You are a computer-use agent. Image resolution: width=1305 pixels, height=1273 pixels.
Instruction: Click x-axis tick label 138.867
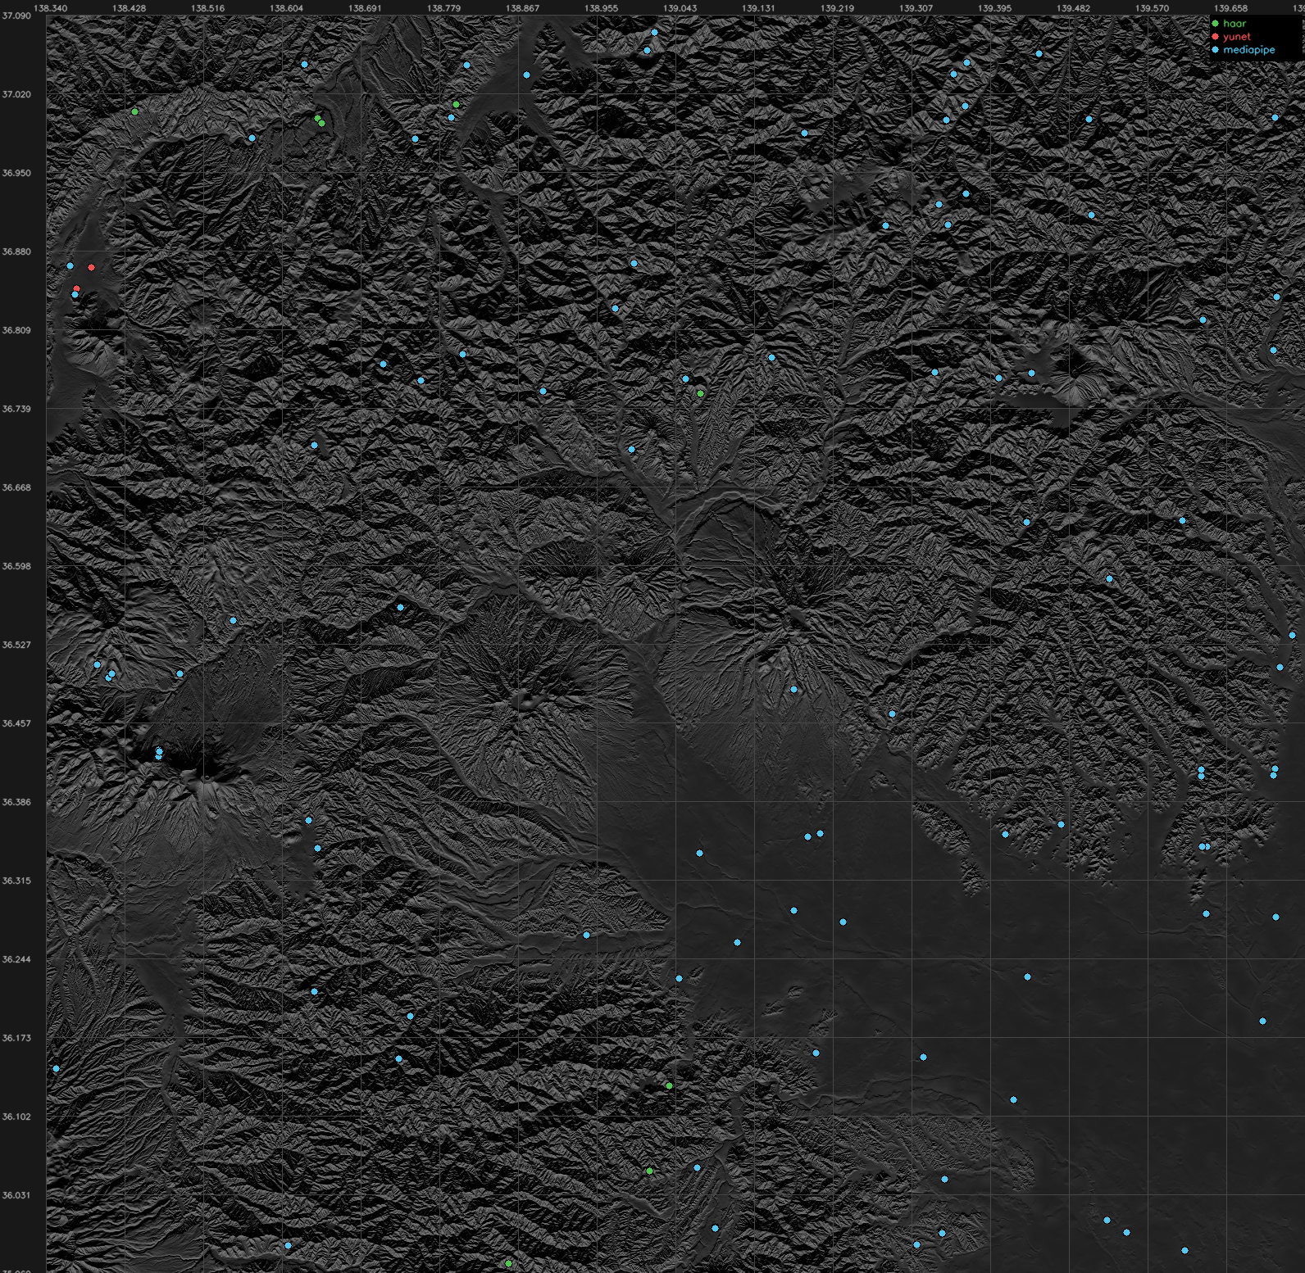pos(523,8)
